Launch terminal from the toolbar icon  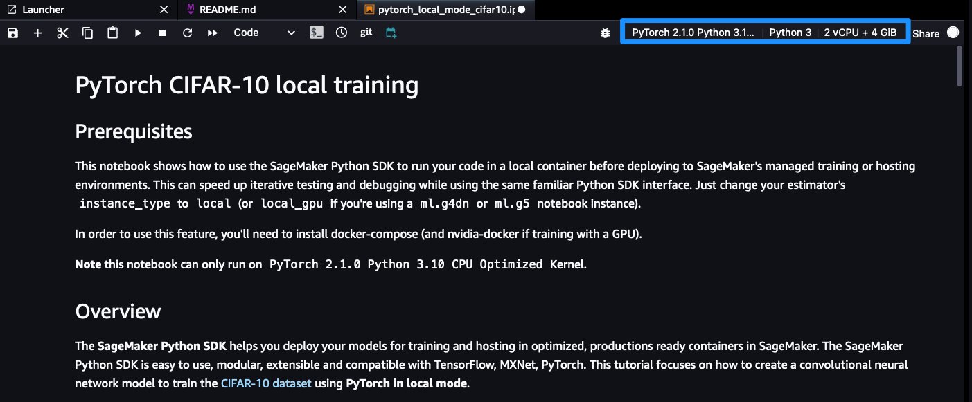(317, 33)
